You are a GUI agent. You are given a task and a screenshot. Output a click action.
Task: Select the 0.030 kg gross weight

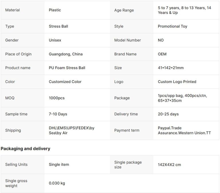[57, 183]
